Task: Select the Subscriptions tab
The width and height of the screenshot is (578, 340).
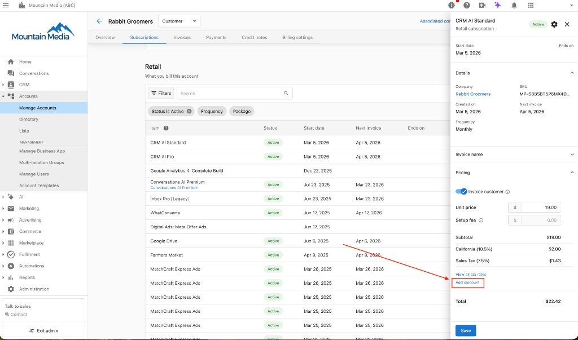Action: point(144,37)
